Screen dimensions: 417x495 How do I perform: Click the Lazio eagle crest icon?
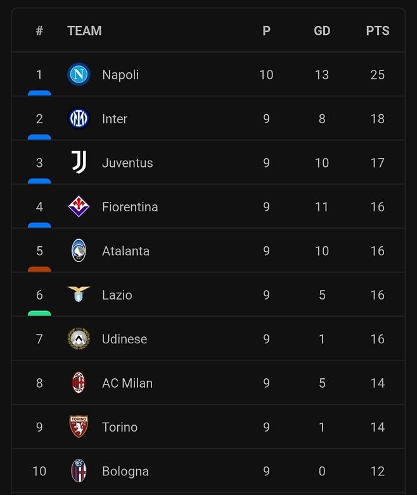pos(79,294)
